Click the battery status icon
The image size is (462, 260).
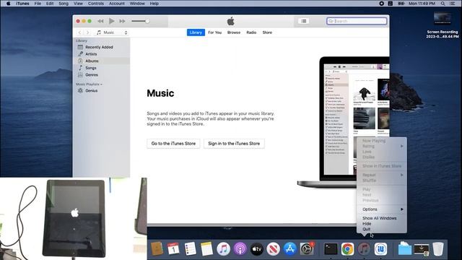point(401,4)
